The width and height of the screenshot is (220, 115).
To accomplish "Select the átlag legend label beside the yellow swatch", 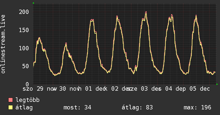I will (24, 108).
